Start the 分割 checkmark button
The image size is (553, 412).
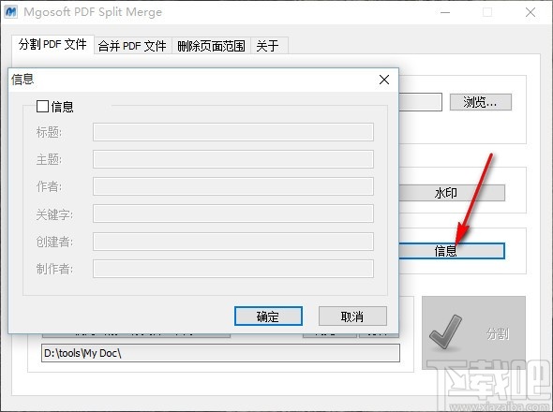point(473,332)
